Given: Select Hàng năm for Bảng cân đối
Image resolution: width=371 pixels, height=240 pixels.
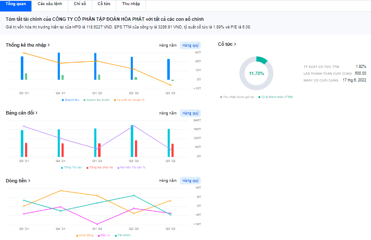Looking at the screenshot, I should pos(168,113).
